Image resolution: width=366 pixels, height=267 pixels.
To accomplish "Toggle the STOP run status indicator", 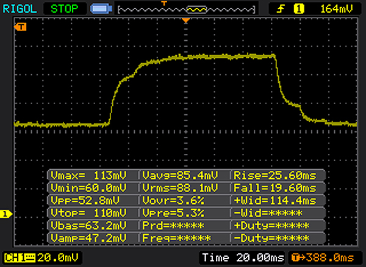I will pos(64,9).
